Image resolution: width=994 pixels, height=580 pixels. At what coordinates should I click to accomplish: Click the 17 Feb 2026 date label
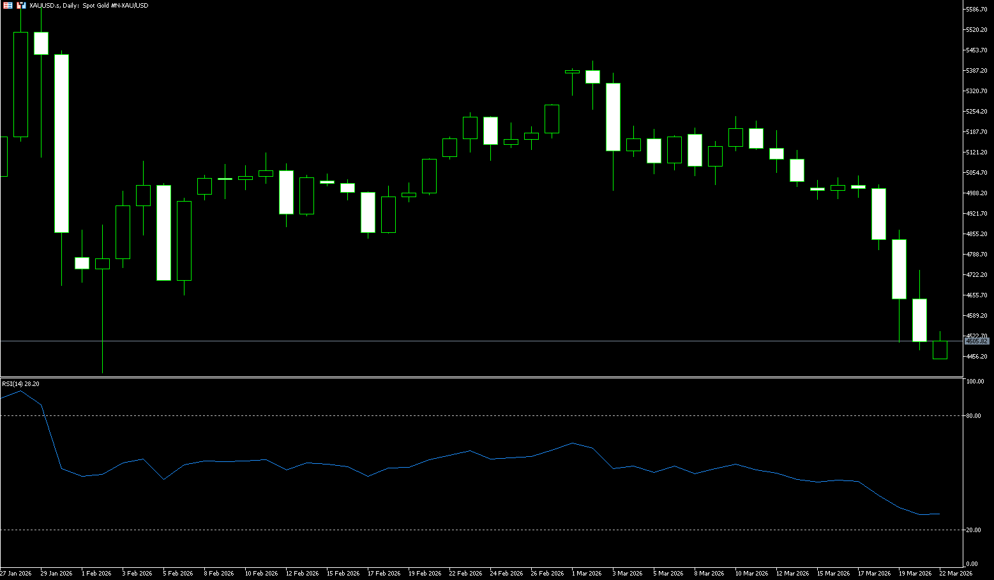[x=384, y=573]
